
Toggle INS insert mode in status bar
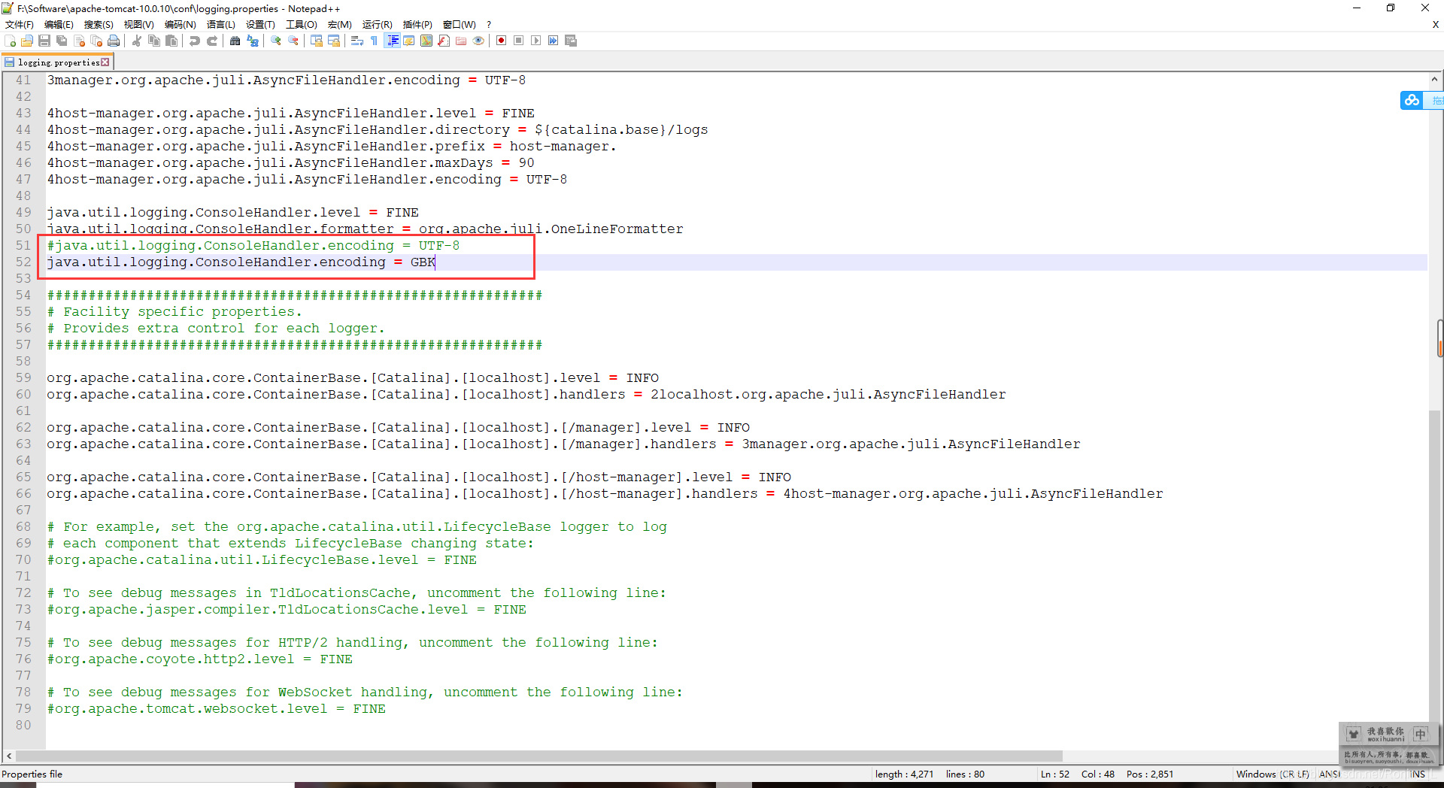[1418, 774]
